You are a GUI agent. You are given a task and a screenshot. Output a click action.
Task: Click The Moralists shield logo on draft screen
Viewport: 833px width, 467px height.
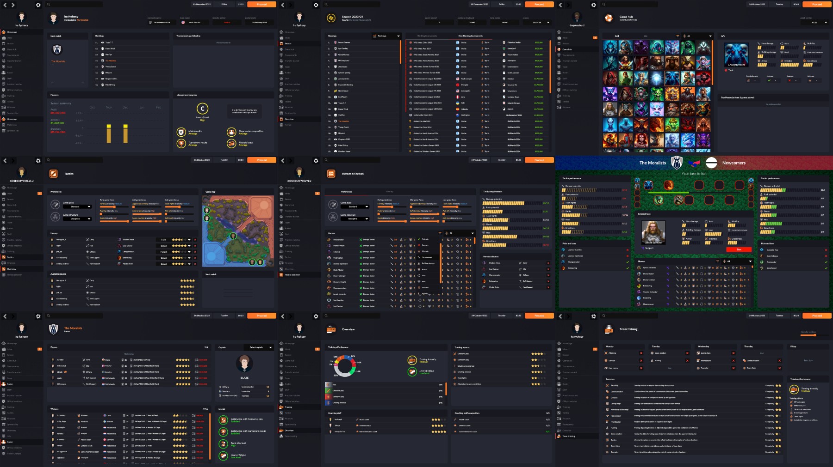click(677, 163)
